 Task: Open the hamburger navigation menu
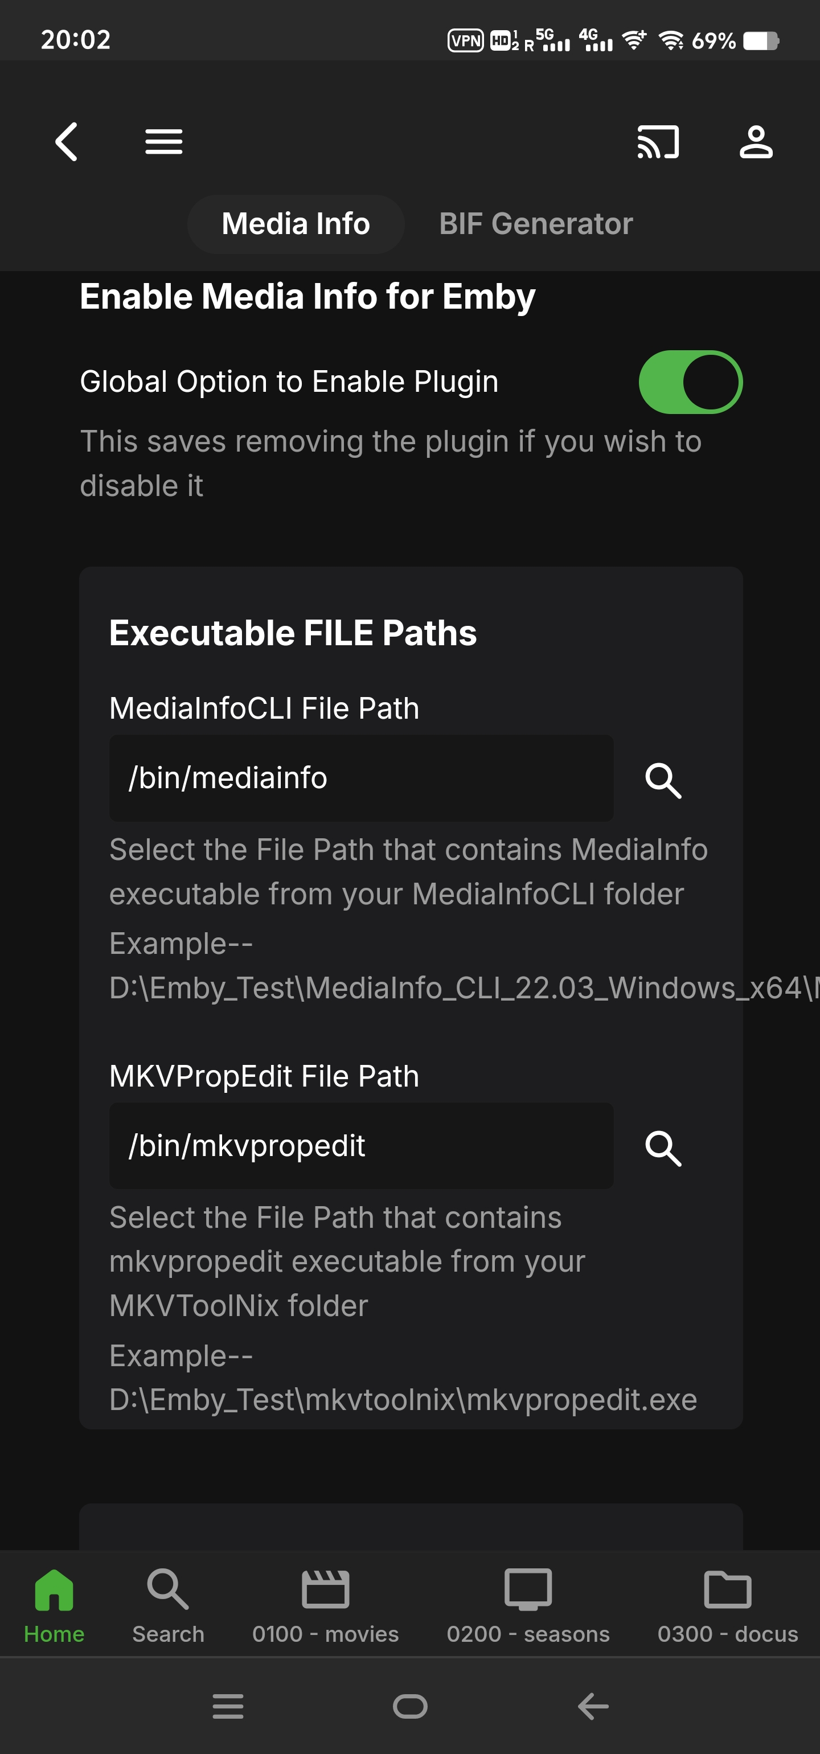point(163,142)
